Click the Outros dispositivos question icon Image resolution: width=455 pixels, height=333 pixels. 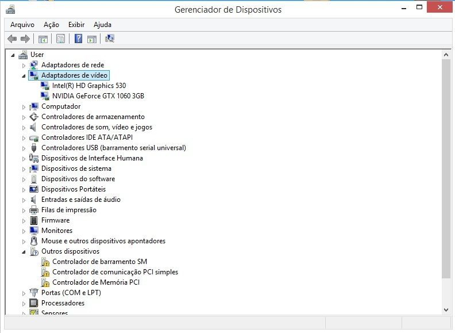click(x=34, y=251)
